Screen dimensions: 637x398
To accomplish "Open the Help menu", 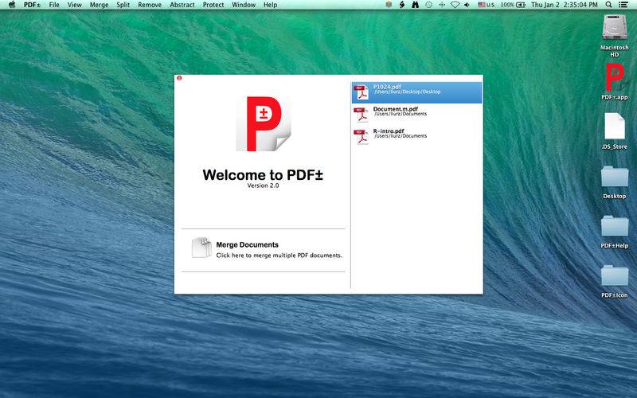I will pyautogui.click(x=270, y=5).
